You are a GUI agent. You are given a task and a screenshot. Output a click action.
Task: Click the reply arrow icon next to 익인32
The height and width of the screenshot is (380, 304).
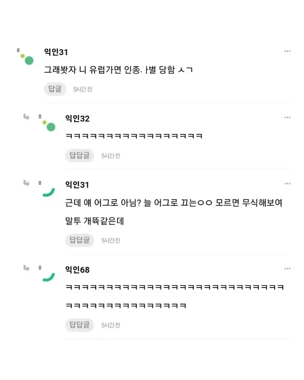click(x=26, y=117)
